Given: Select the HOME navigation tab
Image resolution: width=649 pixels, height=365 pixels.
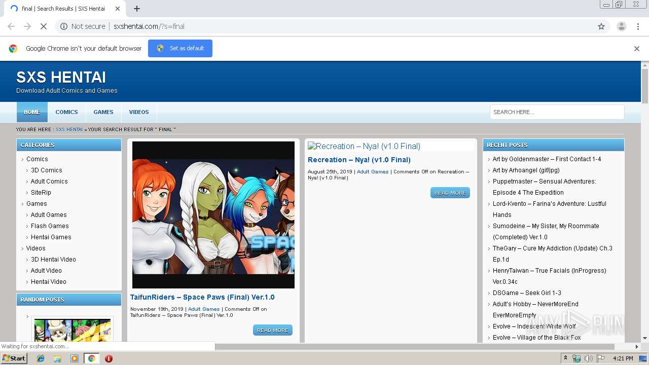Looking at the screenshot, I should (32, 112).
